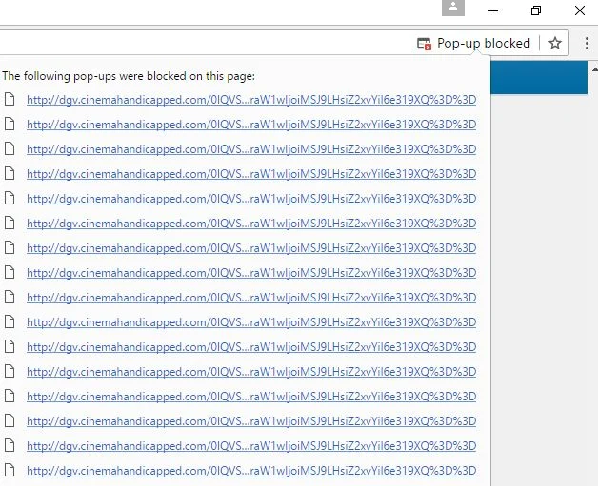The image size is (598, 486).
Task: Open the third blocked pop-up link in list
Action: (251, 149)
